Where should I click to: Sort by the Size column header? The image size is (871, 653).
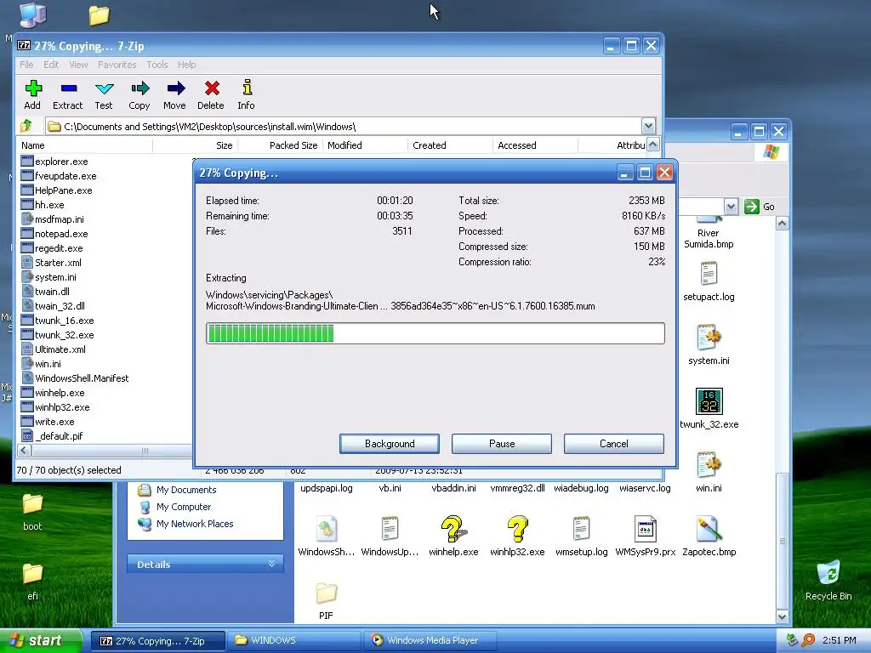point(195,145)
